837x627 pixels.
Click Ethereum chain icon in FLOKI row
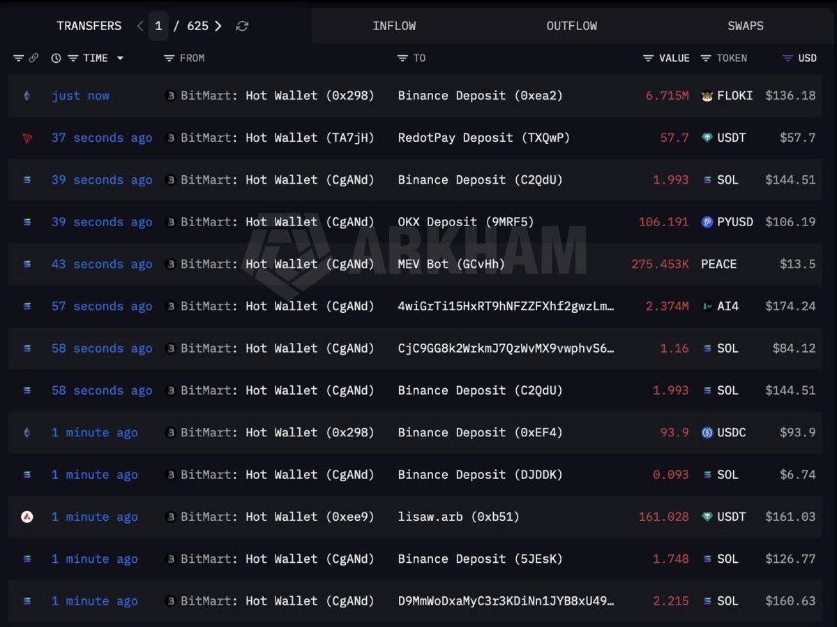(27, 96)
